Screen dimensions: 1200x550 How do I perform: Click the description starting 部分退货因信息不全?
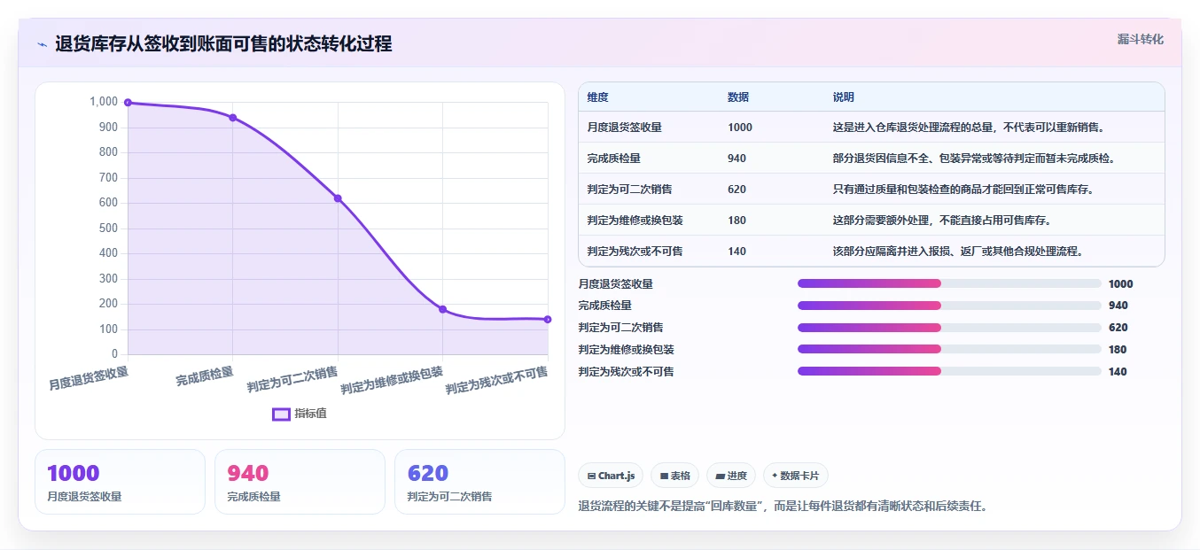pos(973,159)
